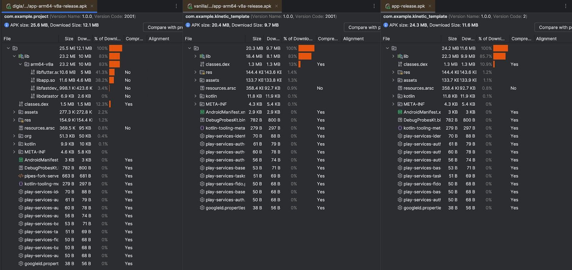Viewport: 572px width, 270px height.
Task: Close the vanilla app-arm64-v8a-release.apk tab
Action: (x=276, y=6)
